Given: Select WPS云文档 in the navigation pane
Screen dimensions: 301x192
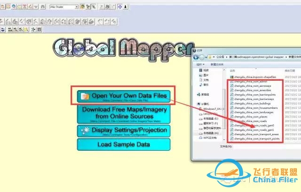Looking at the screenshot, I should 208,138.
